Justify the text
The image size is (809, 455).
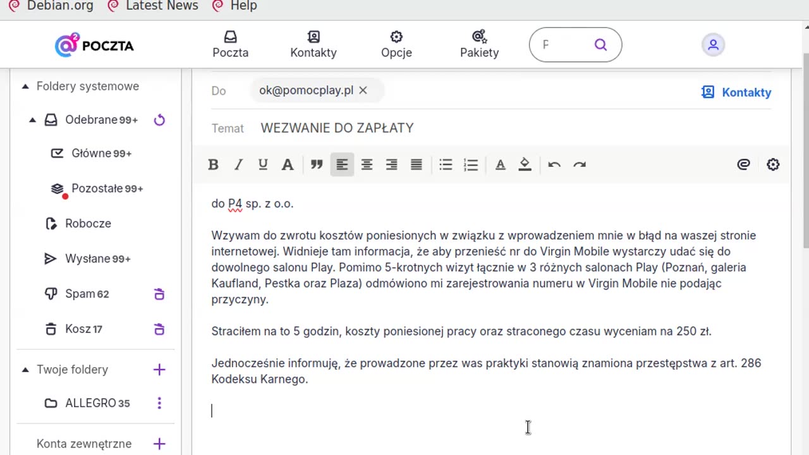point(416,165)
